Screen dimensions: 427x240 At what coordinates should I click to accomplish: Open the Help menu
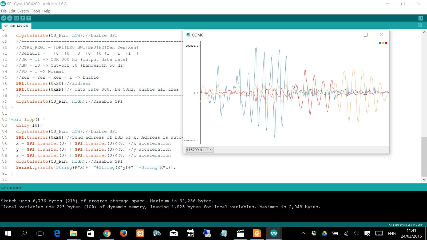coord(46,11)
